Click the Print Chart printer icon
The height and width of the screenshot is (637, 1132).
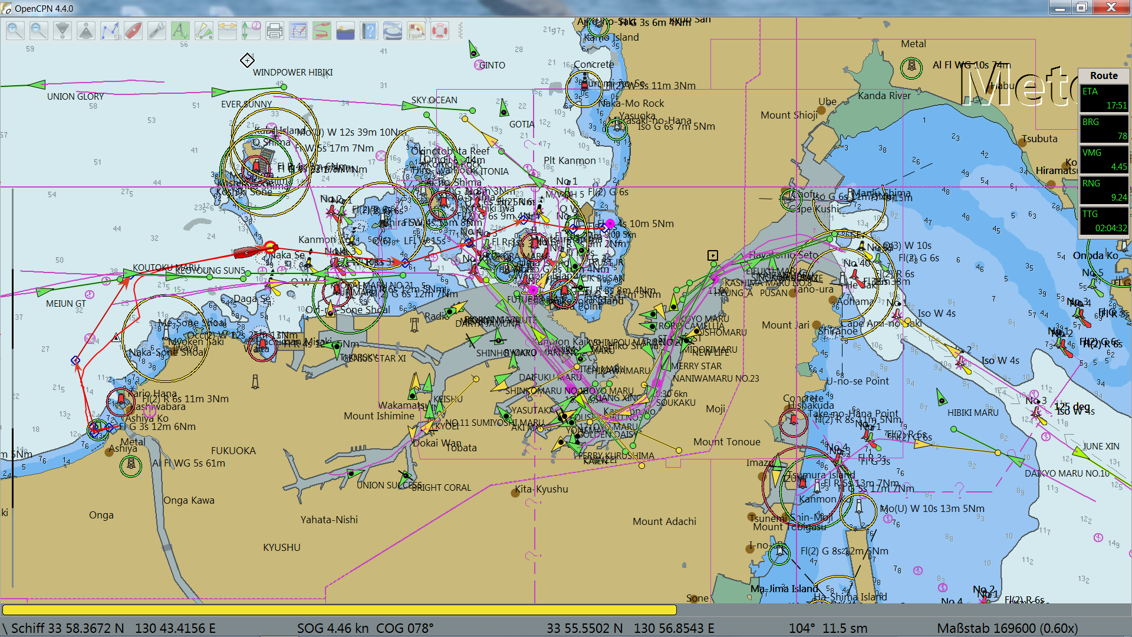click(275, 31)
